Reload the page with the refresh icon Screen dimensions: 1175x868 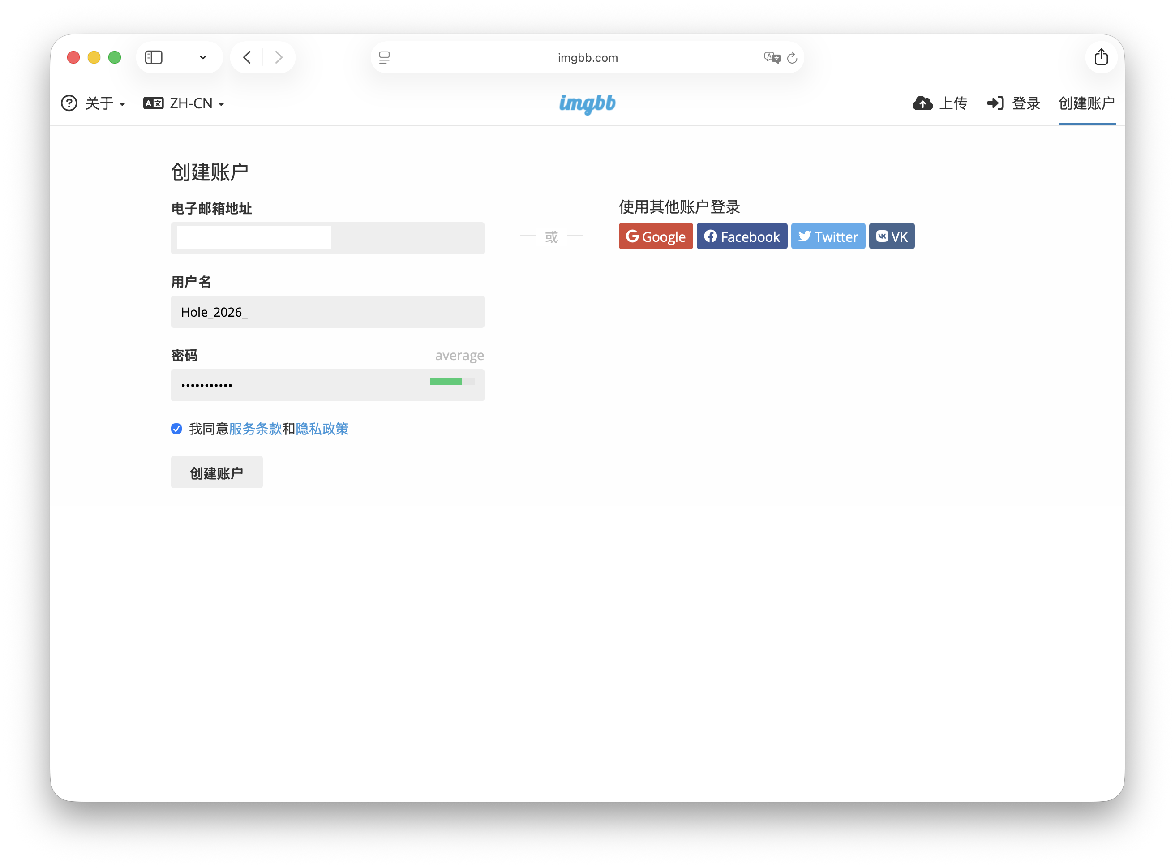pos(792,58)
